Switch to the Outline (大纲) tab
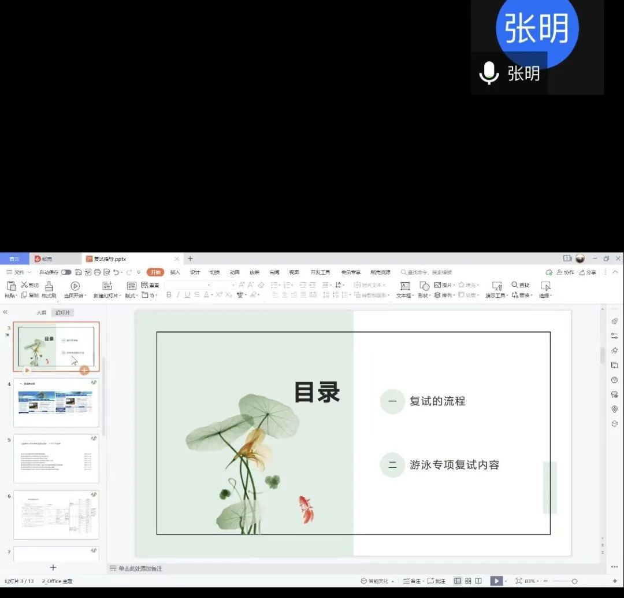The width and height of the screenshot is (624, 598). [x=42, y=312]
